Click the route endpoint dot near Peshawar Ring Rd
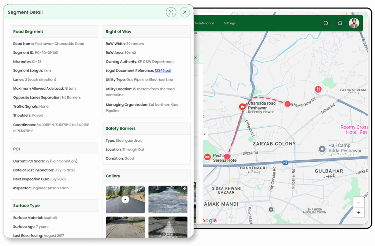The width and height of the screenshot is (375, 246). point(287,104)
